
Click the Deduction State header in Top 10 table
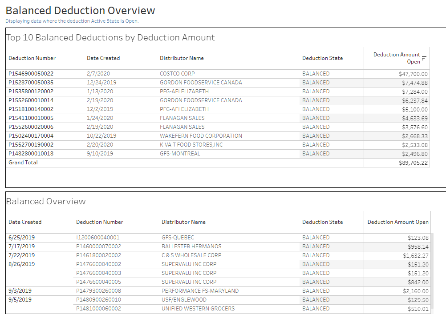coord(322,58)
